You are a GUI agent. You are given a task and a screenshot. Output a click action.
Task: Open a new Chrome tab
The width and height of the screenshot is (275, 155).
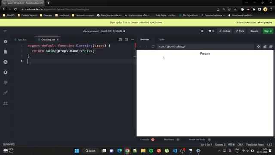point(48,3)
